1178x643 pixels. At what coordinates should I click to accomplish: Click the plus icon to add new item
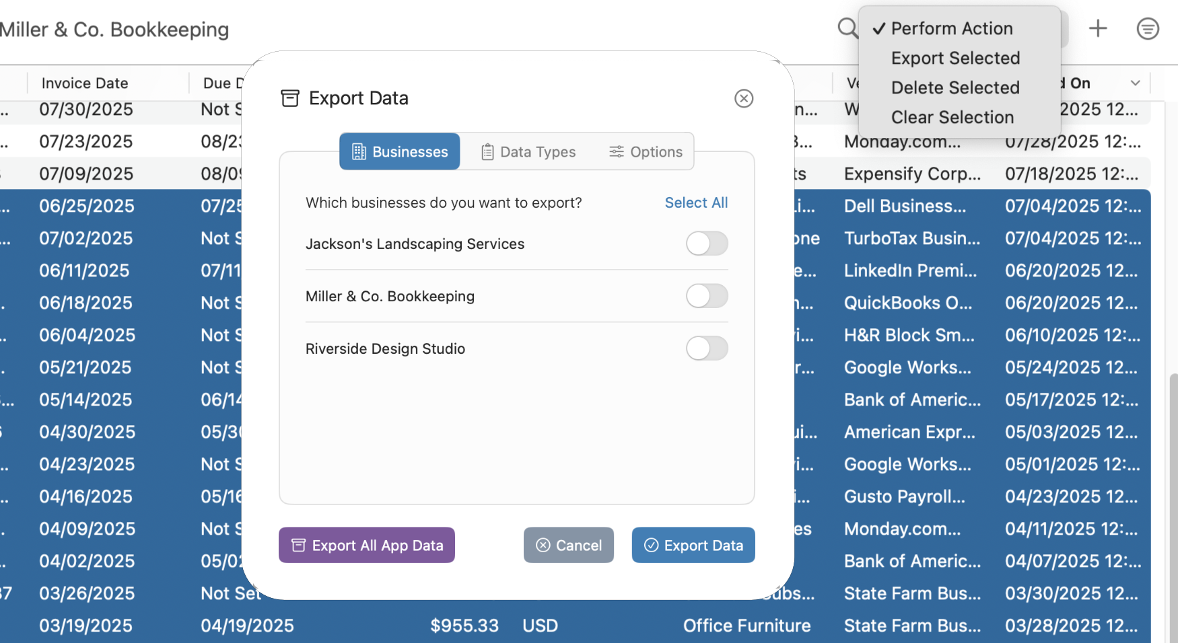(1098, 28)
